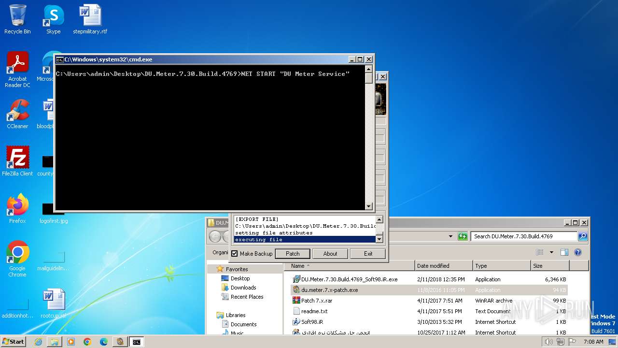This screenshot has height=348, width=618.
Task: Click Explorer refresh address button
Action: pyautogui.click(x=463, y=236)
